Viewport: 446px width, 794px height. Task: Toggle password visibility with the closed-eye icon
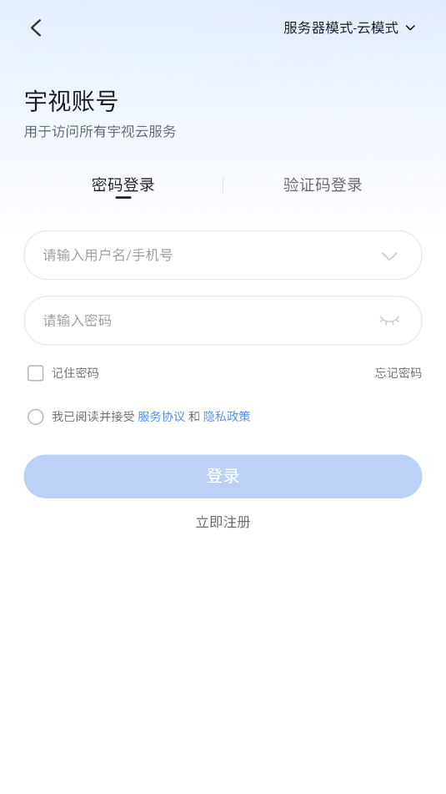click(389, 320)
